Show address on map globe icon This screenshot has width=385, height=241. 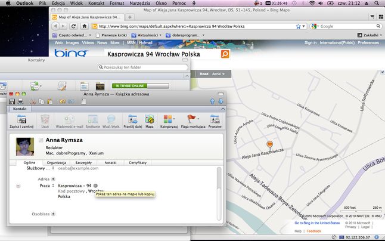click(x=95, y=186)
